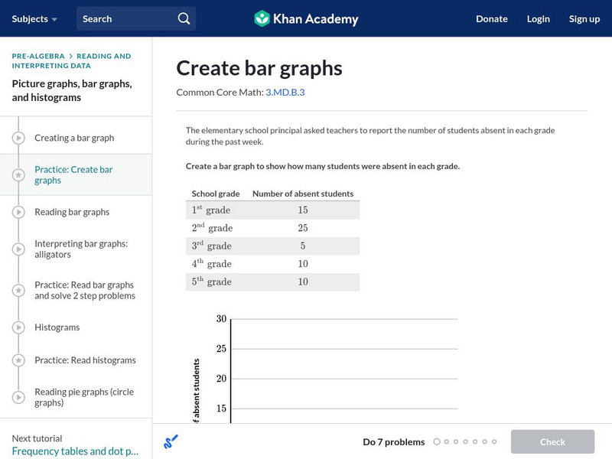Screen dimensions: 612x459
Task: Click play icon beside Creating a bar graph
Action: pyautogui.click(x=18, y=138)
